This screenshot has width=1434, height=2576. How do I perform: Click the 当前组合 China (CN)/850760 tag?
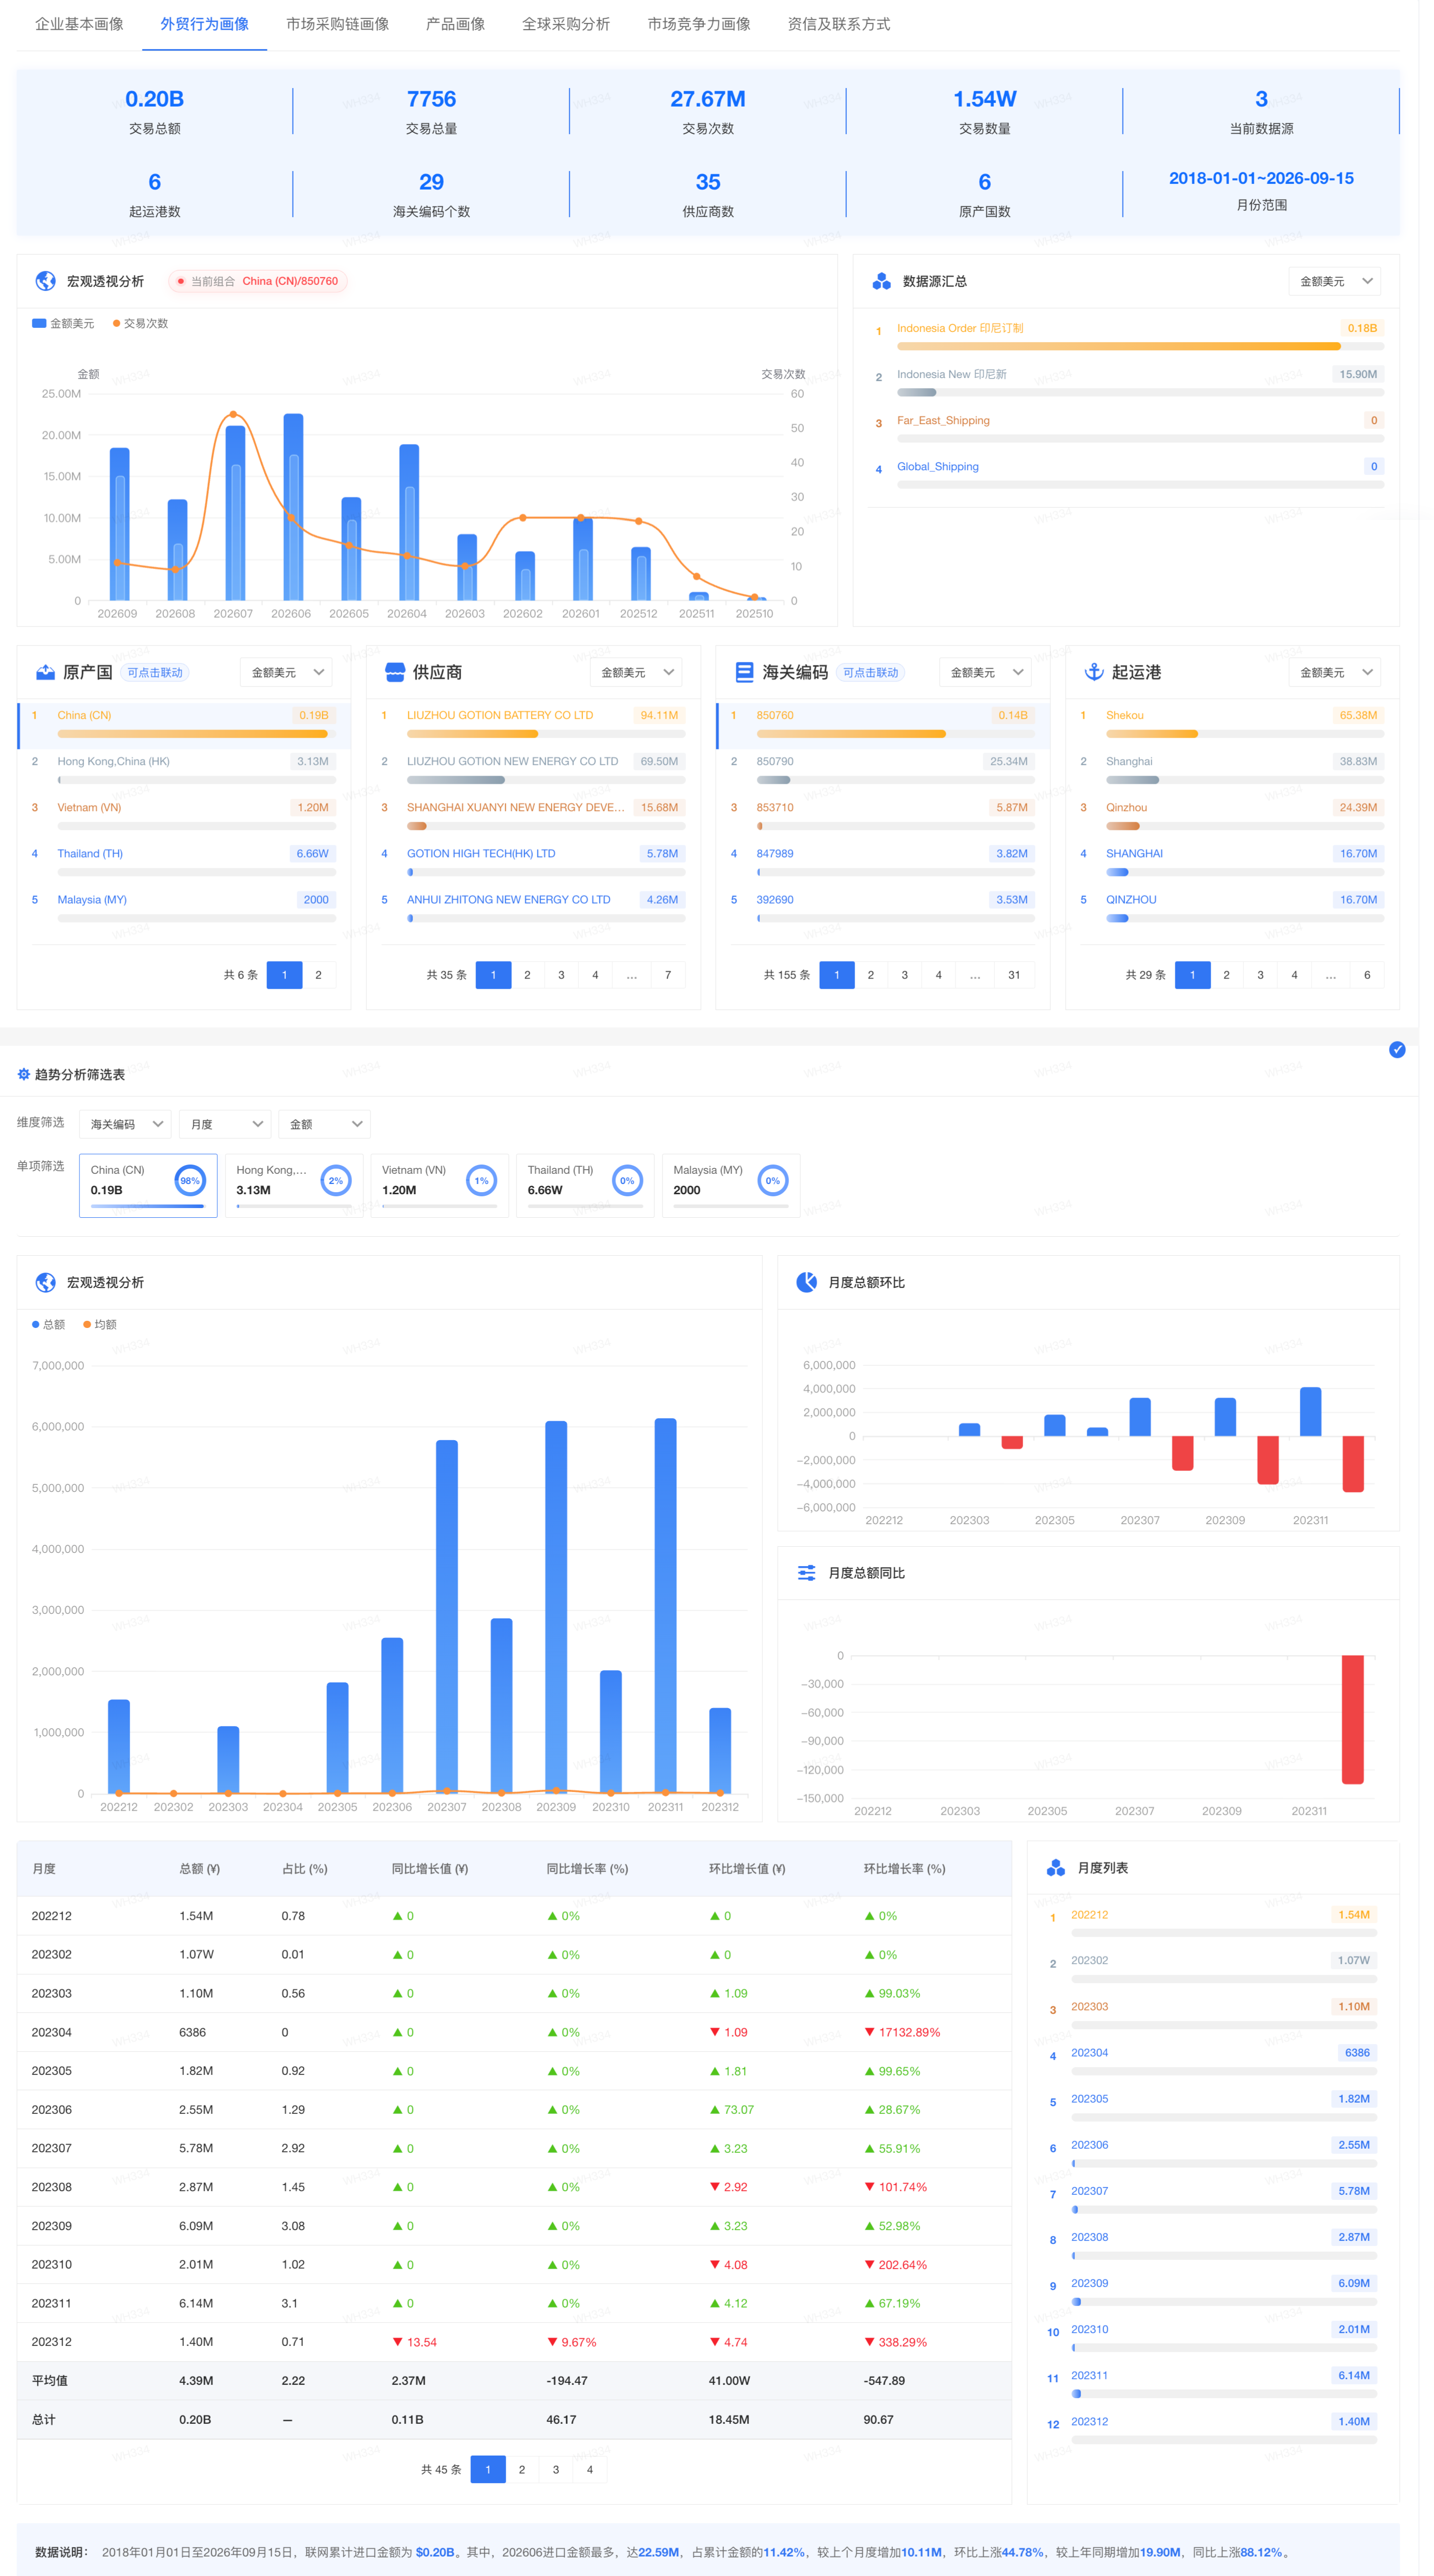click(x=258, y=282)
